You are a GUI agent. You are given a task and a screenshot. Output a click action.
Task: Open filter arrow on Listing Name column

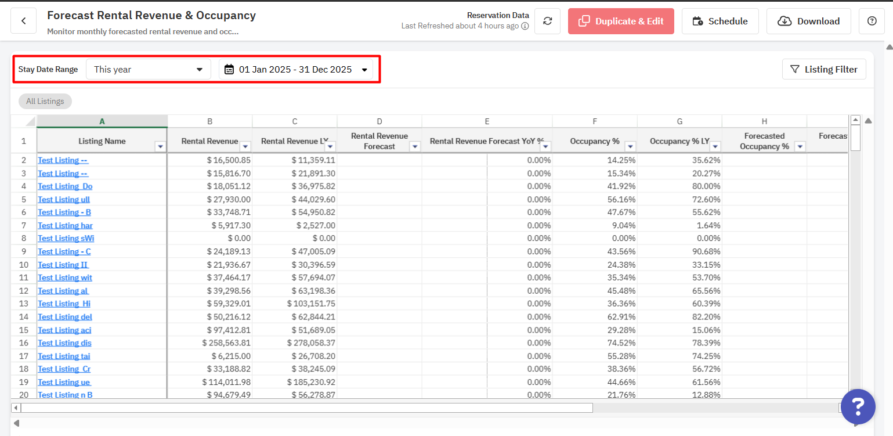coord(161,147)
